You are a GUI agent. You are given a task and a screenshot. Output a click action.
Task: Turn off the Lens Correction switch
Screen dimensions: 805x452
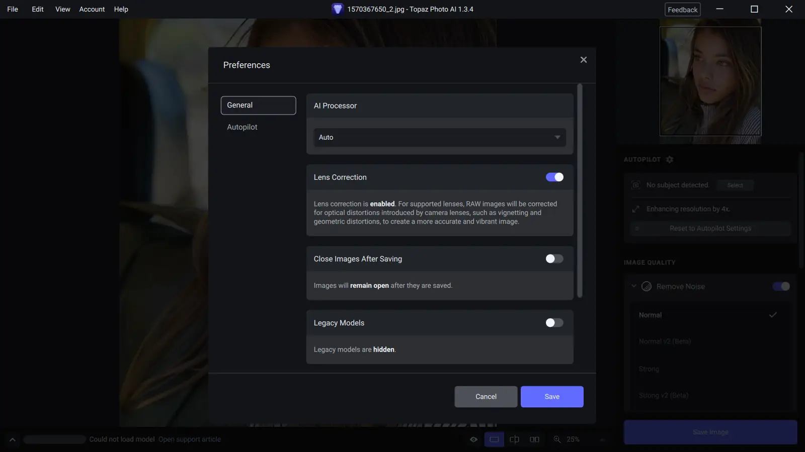(x=554, y=177)
